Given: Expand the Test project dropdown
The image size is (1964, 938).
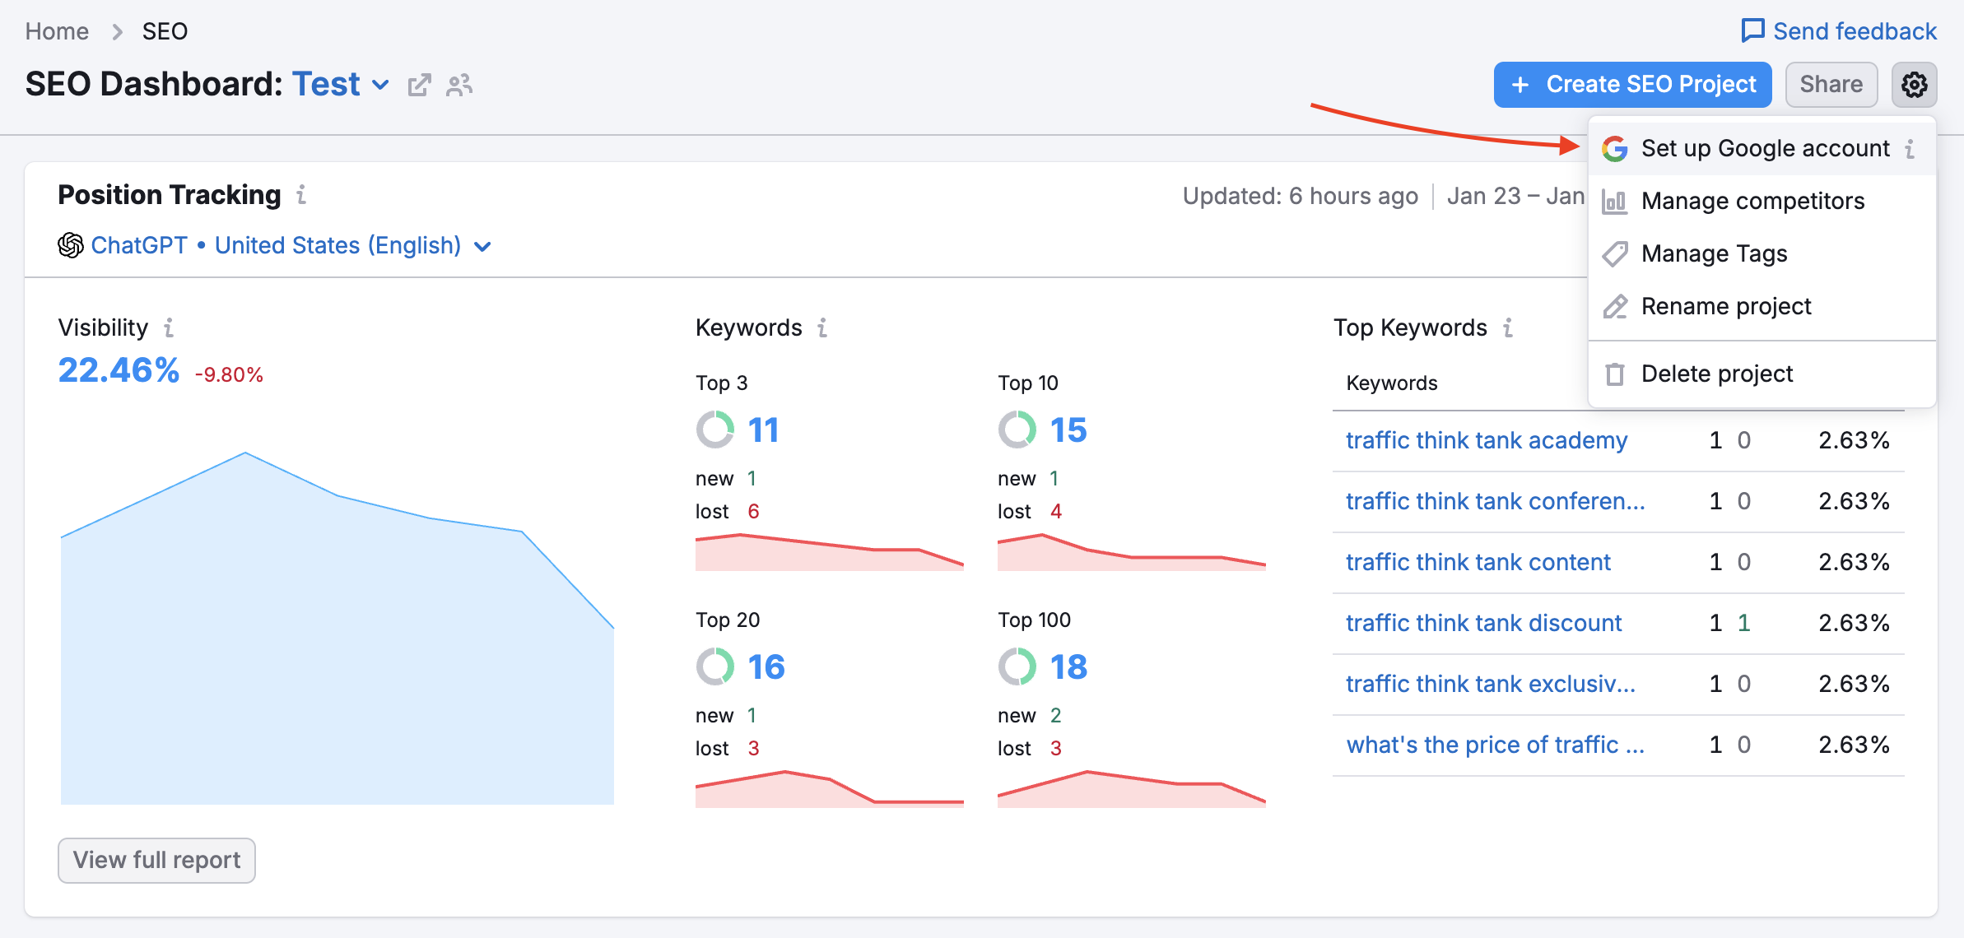Looking at the screenshot, I should tap(380, 85).
